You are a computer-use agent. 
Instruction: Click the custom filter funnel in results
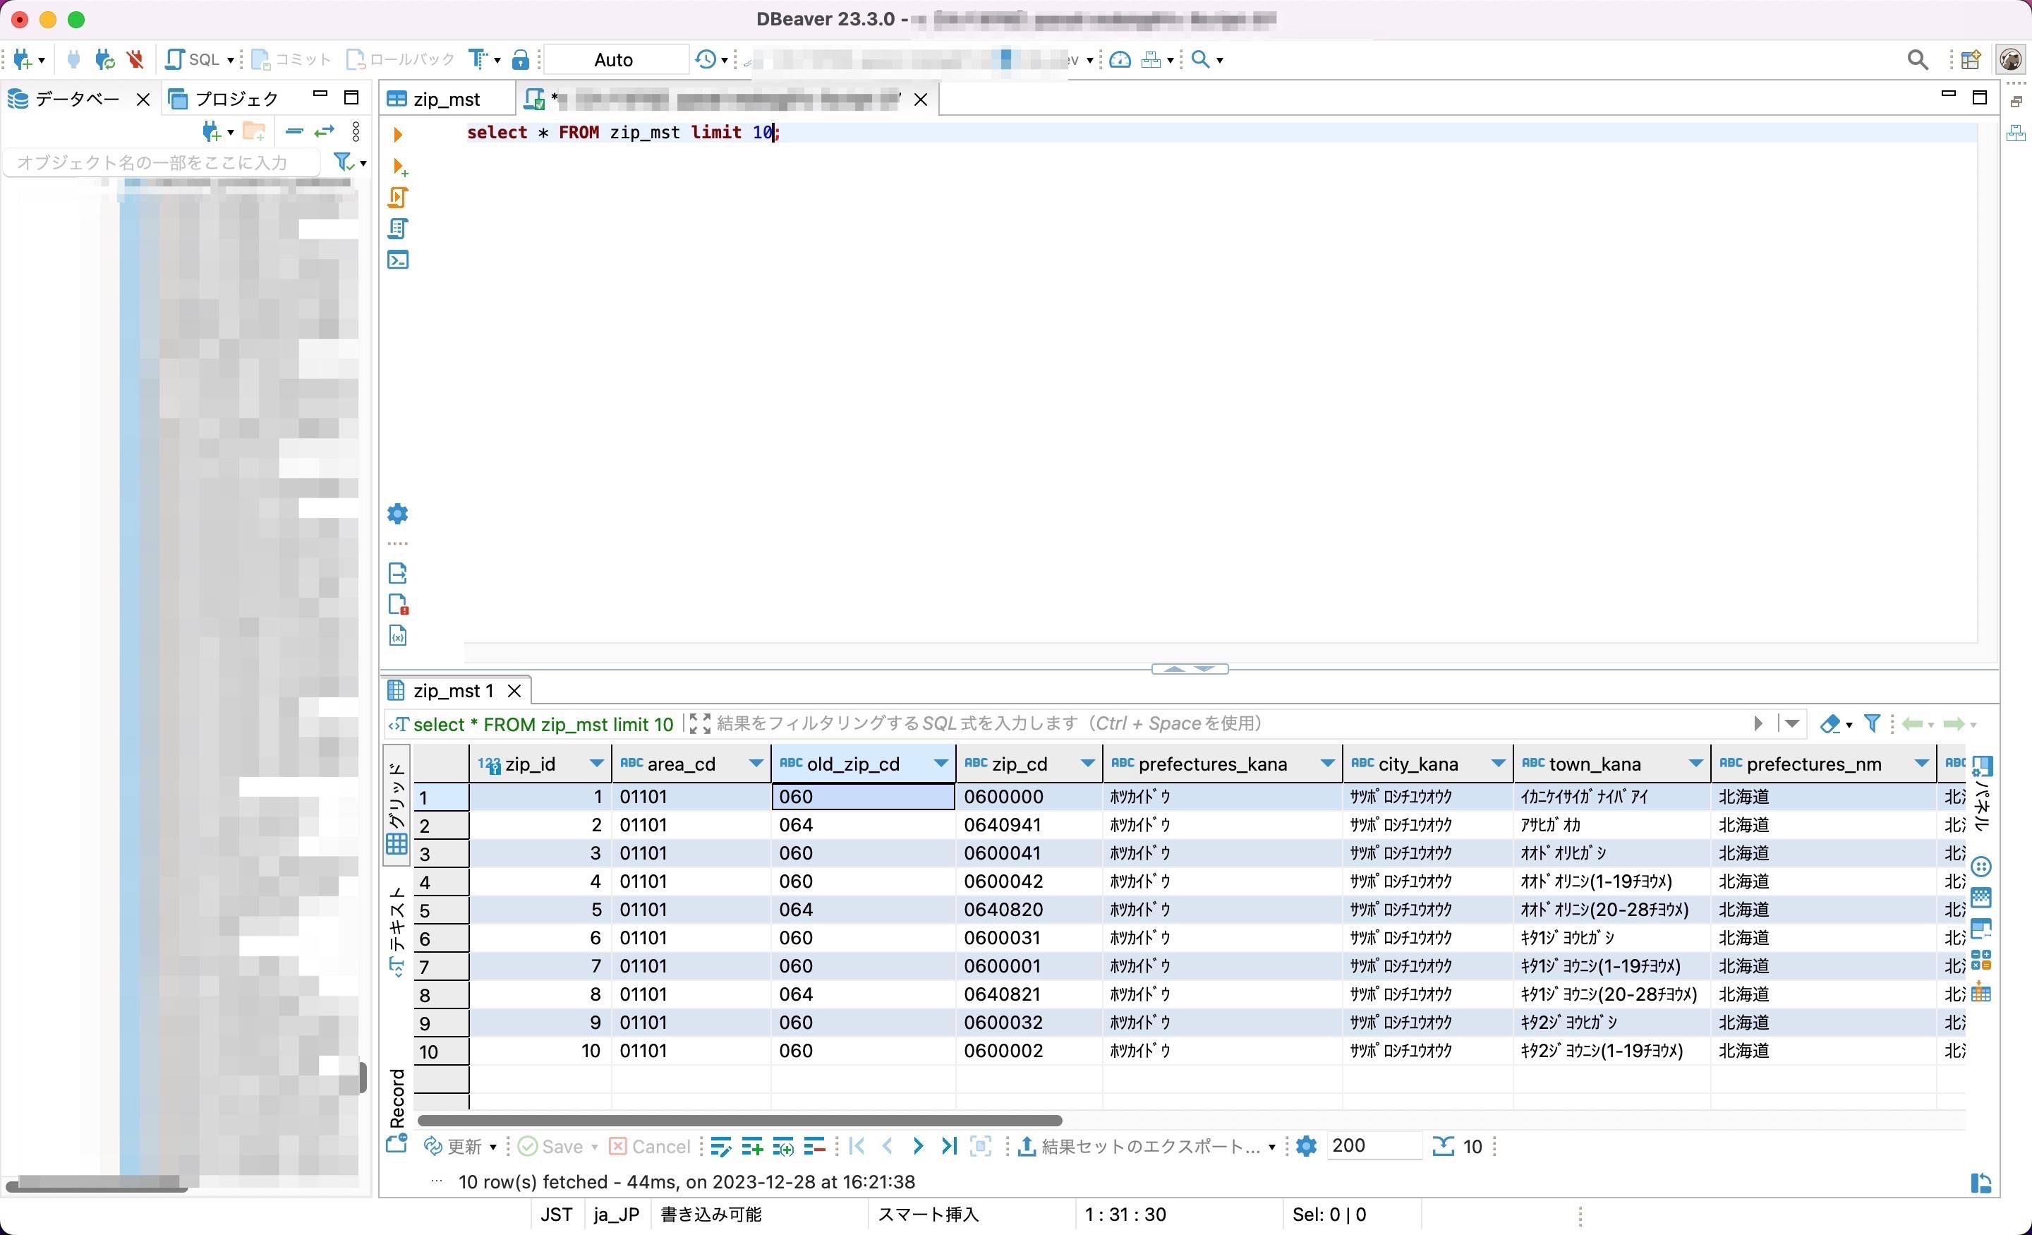click(1872, 723)
